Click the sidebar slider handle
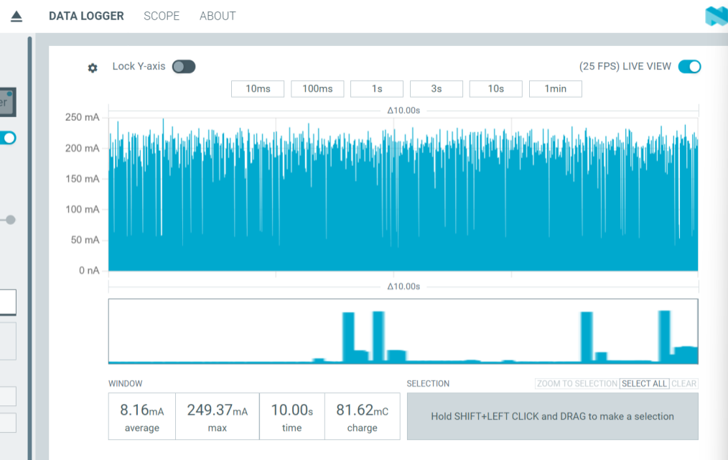The height and width of the screenshot is (460, 728). tap(10, 220)
